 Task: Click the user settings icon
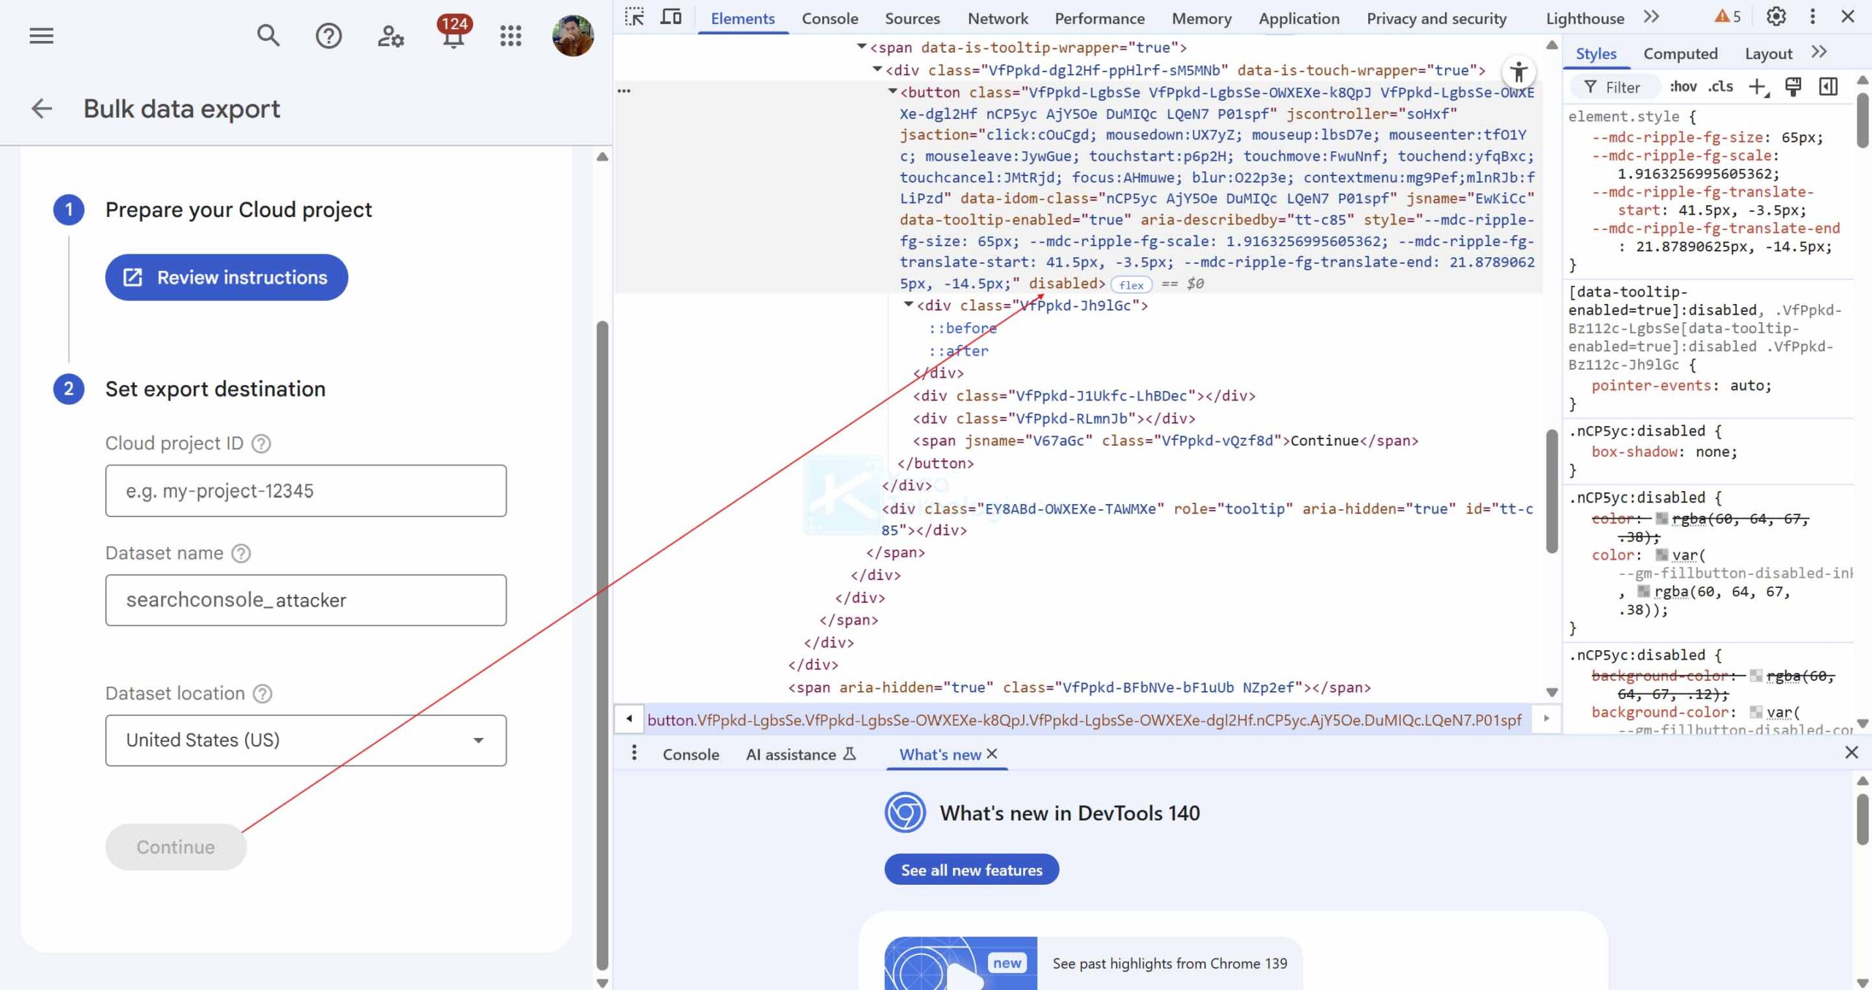coord(390,35)
